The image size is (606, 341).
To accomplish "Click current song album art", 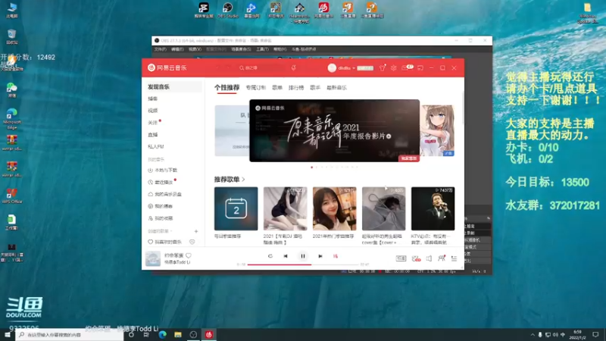I will 153,258.
